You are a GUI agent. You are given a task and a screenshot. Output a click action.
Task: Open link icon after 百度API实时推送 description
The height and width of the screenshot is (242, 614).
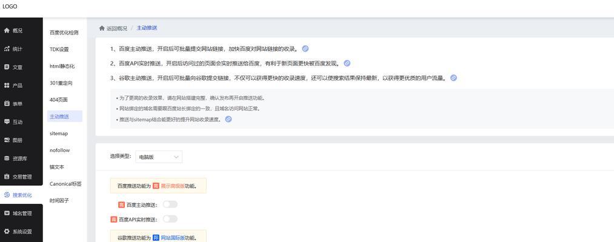(347, 64)
